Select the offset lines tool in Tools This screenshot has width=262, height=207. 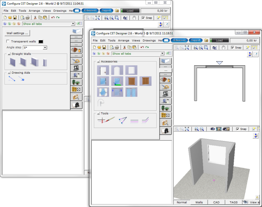[x=145, y=120]
